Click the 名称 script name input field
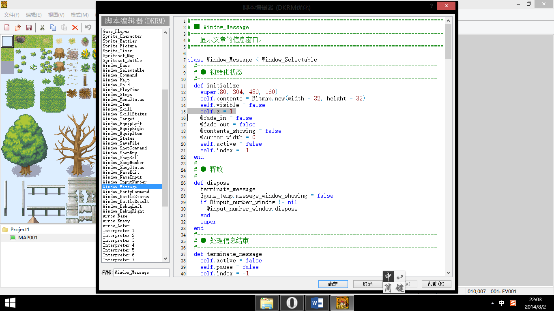Viewport: 554px width, 311px height. pos(141,273)
